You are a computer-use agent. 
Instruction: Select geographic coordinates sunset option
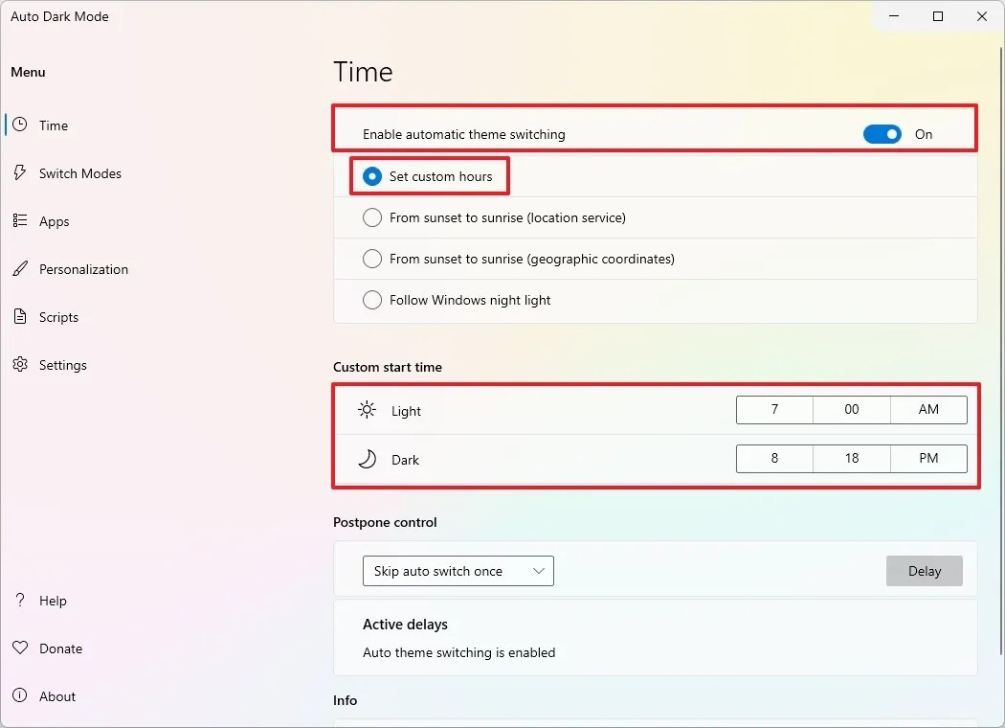pyautogui.click(x=372, y=259)
